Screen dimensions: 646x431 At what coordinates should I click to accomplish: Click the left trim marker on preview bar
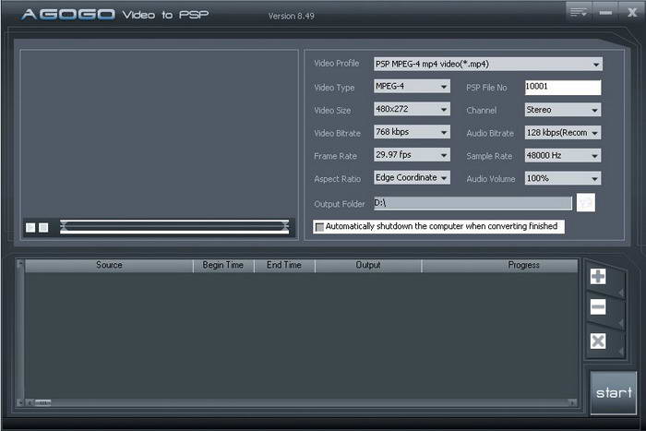64,225
